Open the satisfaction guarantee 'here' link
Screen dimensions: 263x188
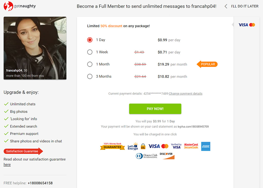[x=7, y=164]
